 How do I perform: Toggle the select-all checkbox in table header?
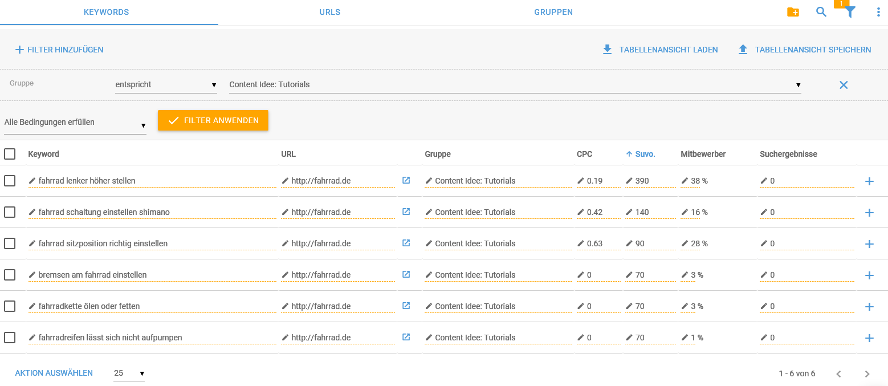point(10,154)
